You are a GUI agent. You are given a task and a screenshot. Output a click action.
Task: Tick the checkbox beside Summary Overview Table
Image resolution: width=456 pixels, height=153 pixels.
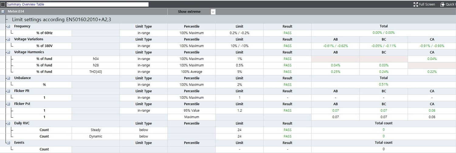pyautogui.click(x=3, y=5)
